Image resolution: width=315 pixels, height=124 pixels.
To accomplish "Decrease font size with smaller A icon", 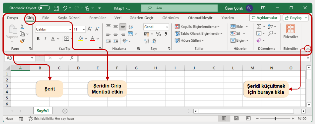I will [97, 29].
